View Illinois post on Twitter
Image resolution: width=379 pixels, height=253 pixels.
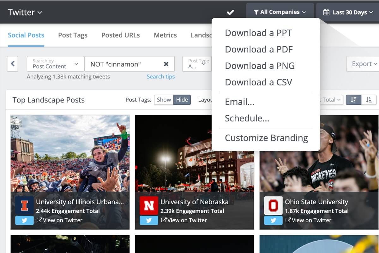[59, 220]
